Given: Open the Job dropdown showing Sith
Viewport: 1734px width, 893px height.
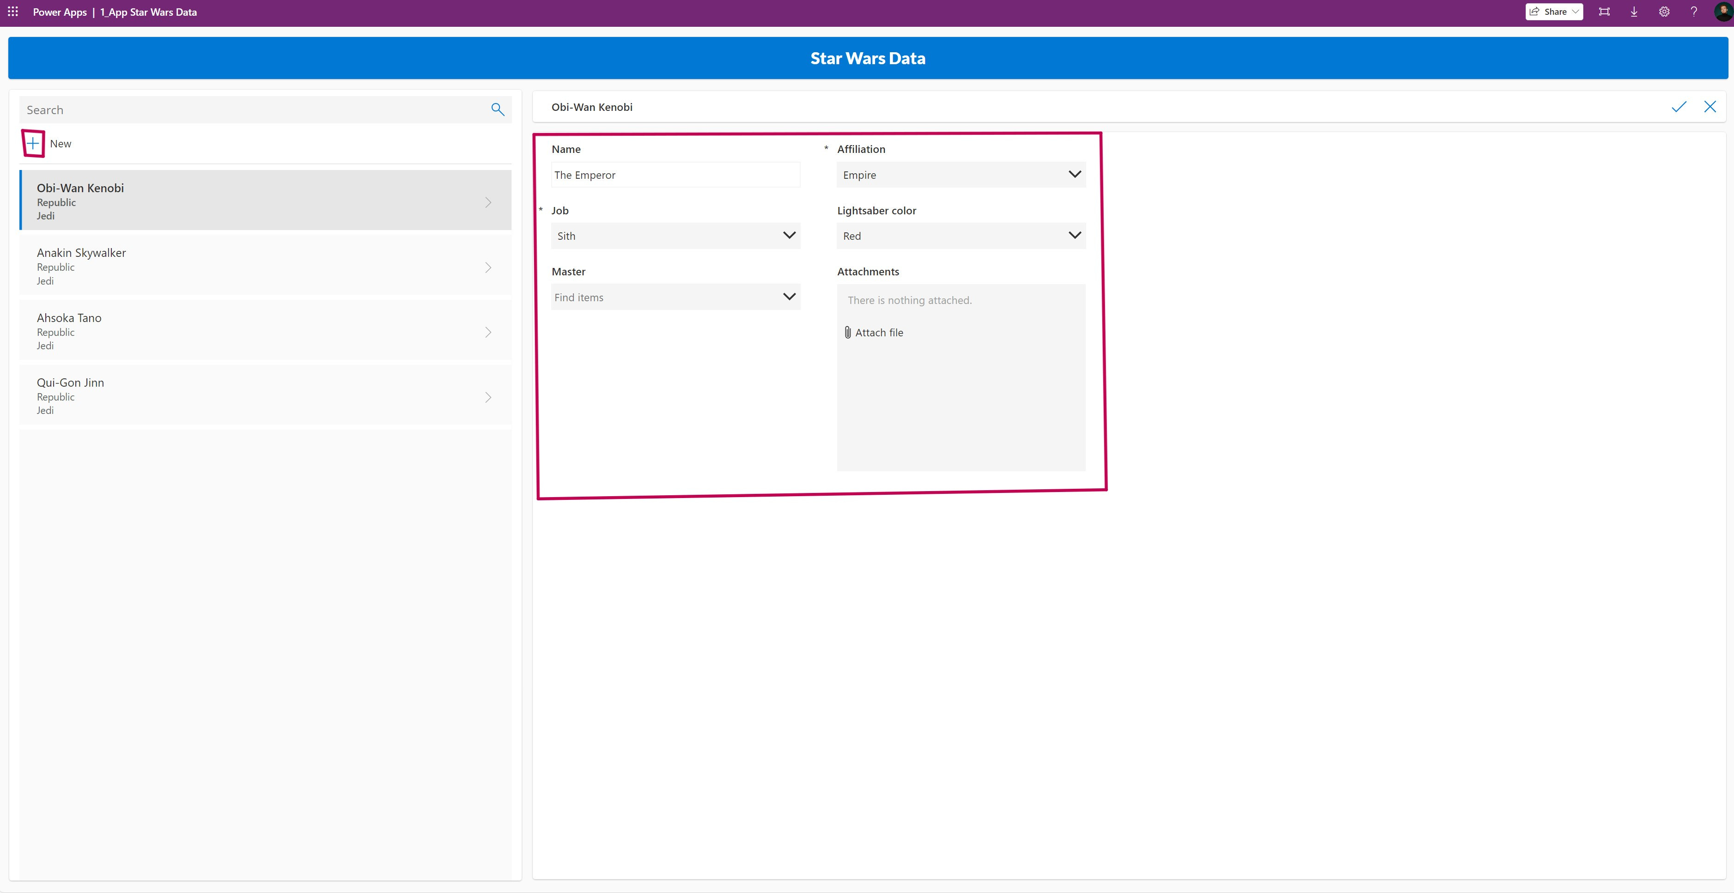Looking at the screenshot, I should 675,236.
